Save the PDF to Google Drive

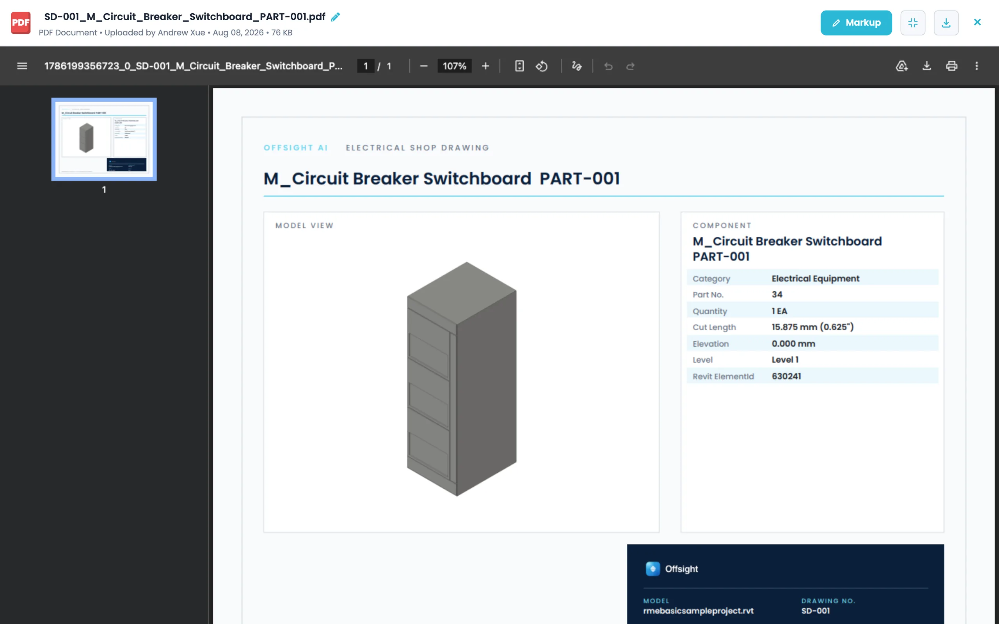(x=902, y=66)
